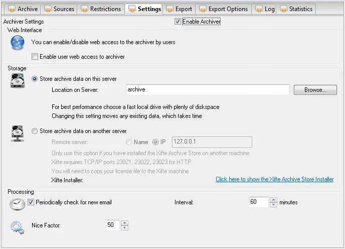Click the local storage hard drive icon
Image resolution: width=345 pixels, height=249 pixels.
click(18, 80)
